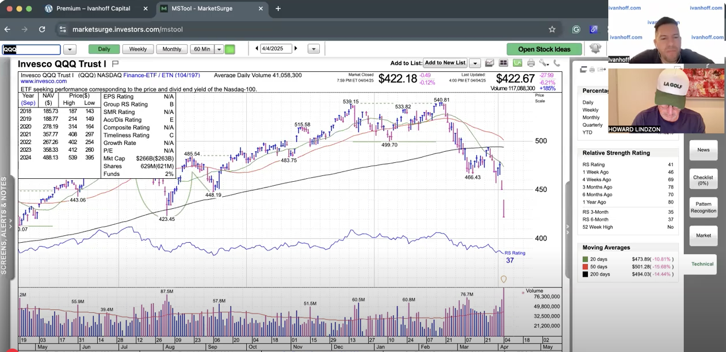Screen dimensions: 726x352
Task: Click the browser address bar URL
Action: click(x=127, y=29)
